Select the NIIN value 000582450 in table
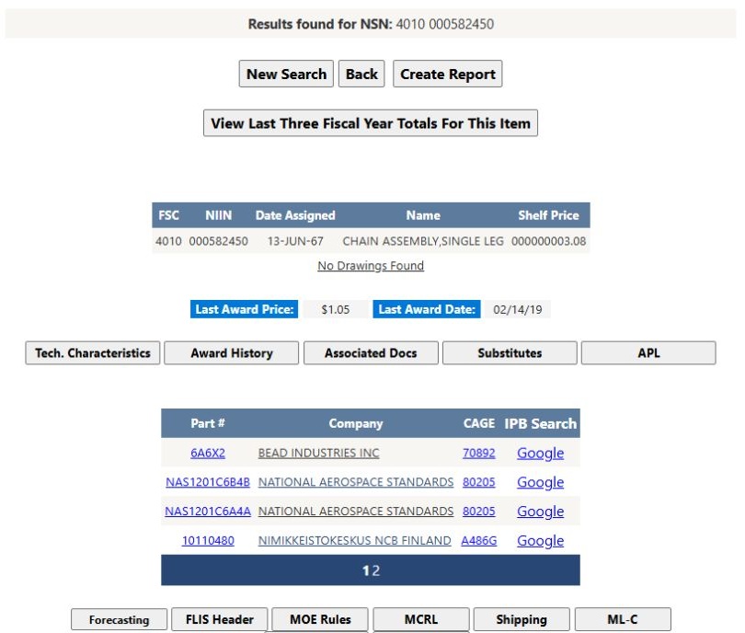Screen dimensions: 745x633 219,241
